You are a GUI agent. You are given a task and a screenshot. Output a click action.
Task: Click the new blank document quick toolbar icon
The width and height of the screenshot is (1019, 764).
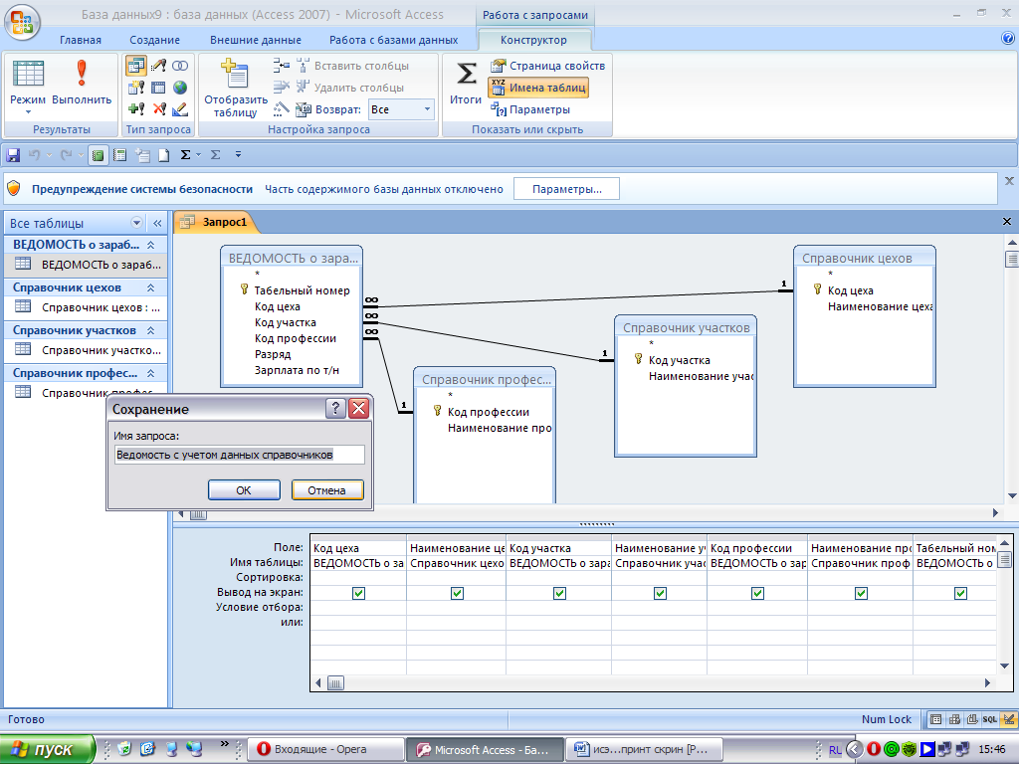pyautogui.click(x=164, y=154)
